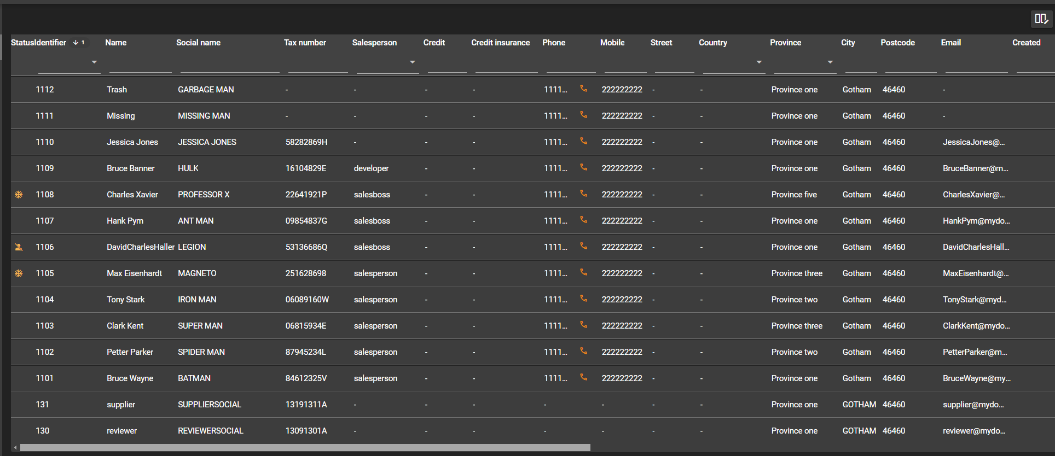Click the phone icon in Hank Pym row
The width and height of the screenshot is (1055, 456).
pyautogui.click(x=584, y=220)
